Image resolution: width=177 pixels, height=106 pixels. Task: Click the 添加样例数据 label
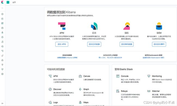point(67,55)
